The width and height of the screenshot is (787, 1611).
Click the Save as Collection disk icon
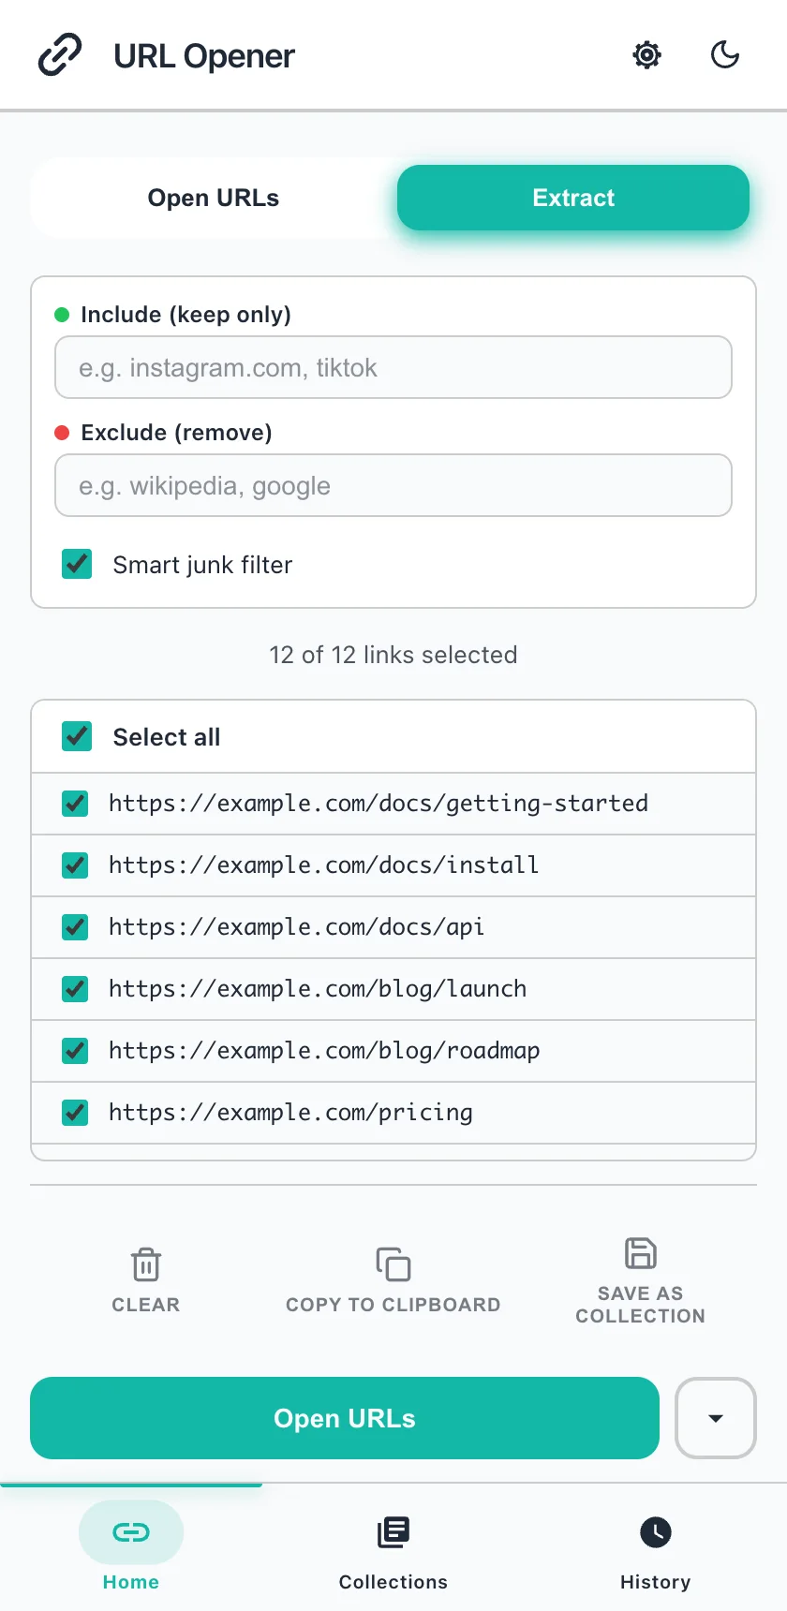click(x=641, y=1253)
